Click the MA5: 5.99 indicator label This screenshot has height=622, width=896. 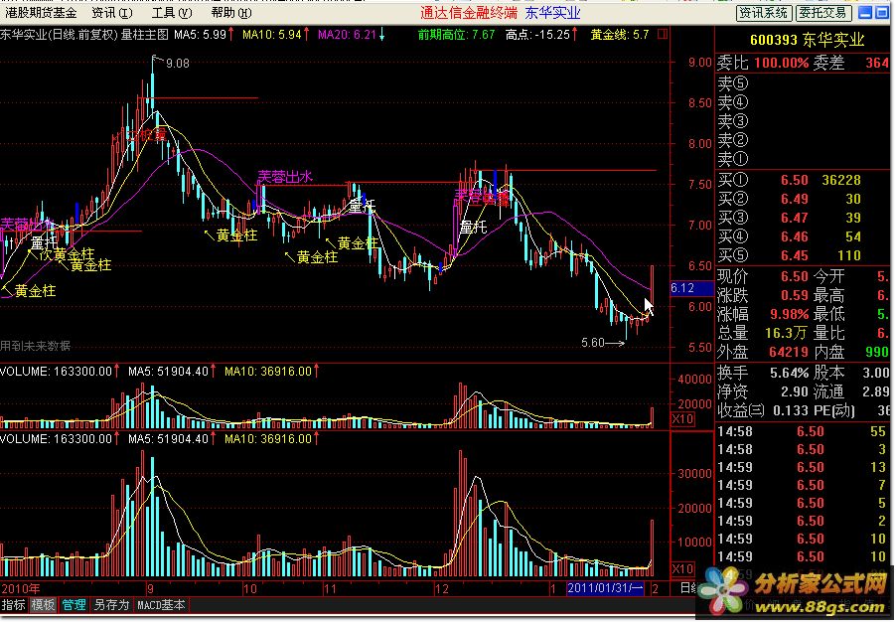tap(201, 35)
